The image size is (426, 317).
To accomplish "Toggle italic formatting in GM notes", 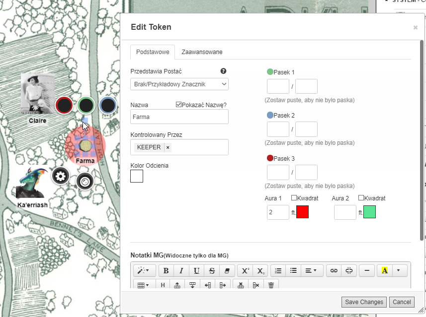I will (x=181, y=271).
